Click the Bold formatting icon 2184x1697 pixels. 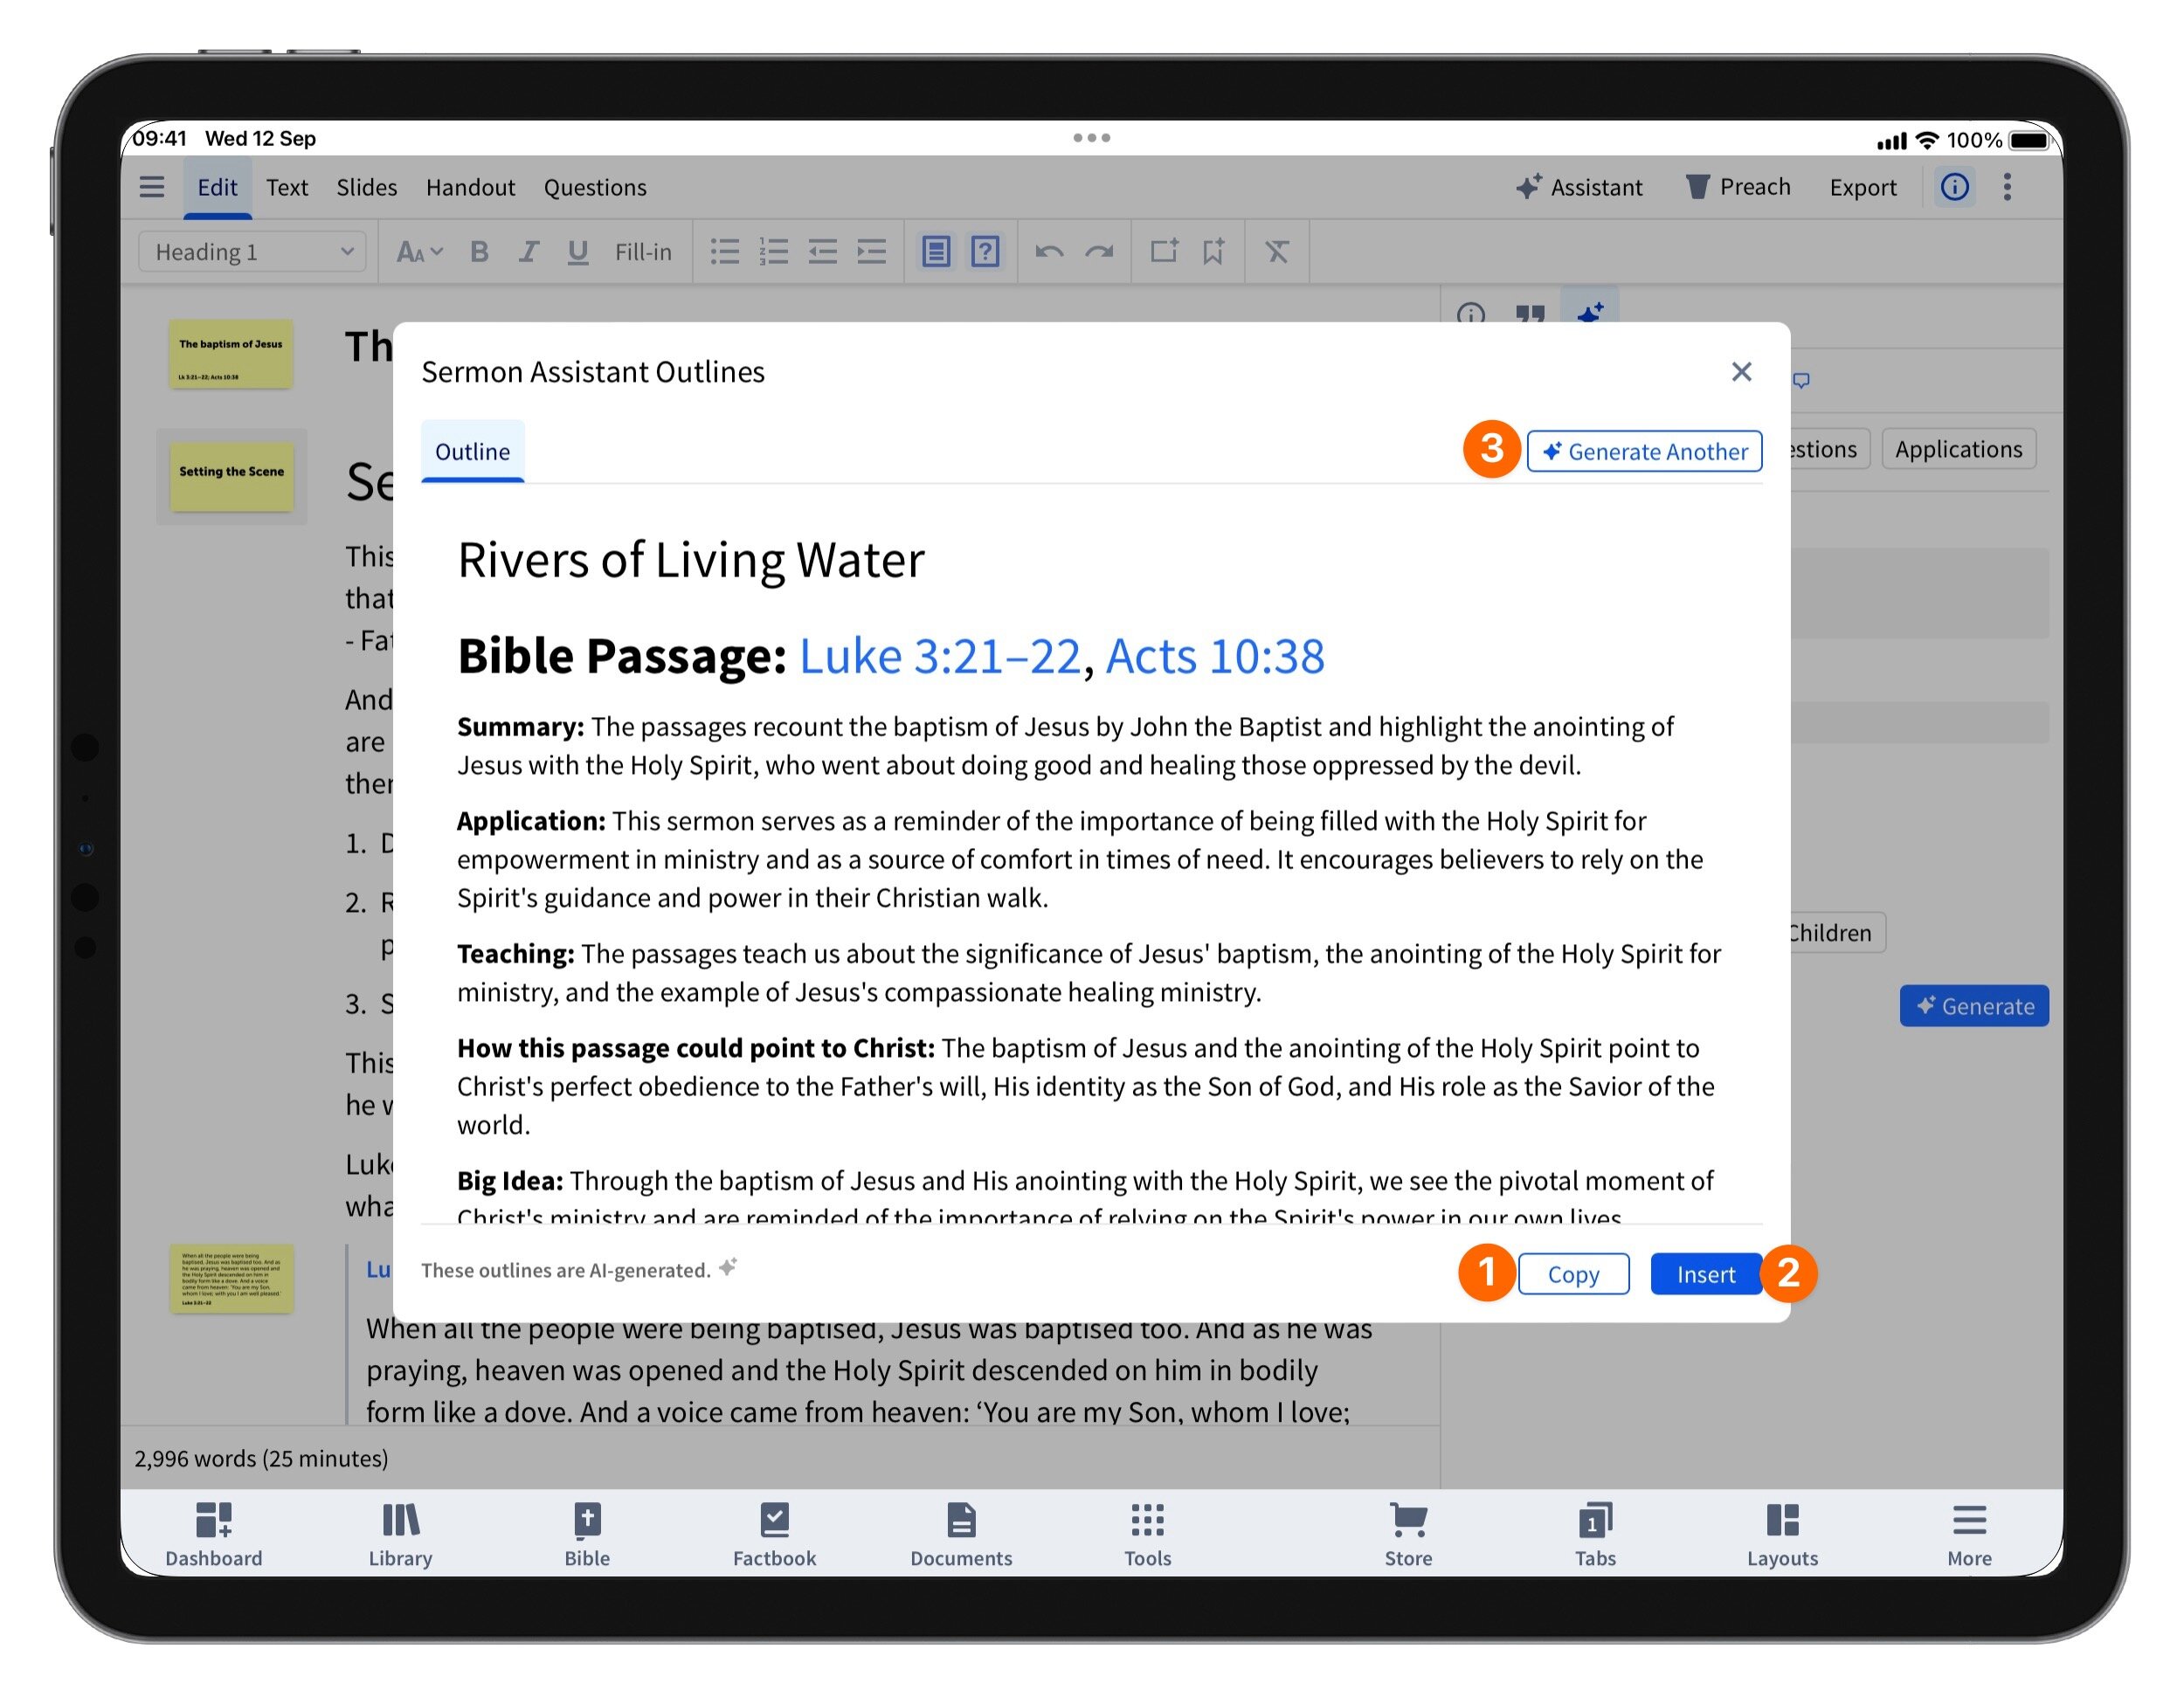tap(479, 252)
